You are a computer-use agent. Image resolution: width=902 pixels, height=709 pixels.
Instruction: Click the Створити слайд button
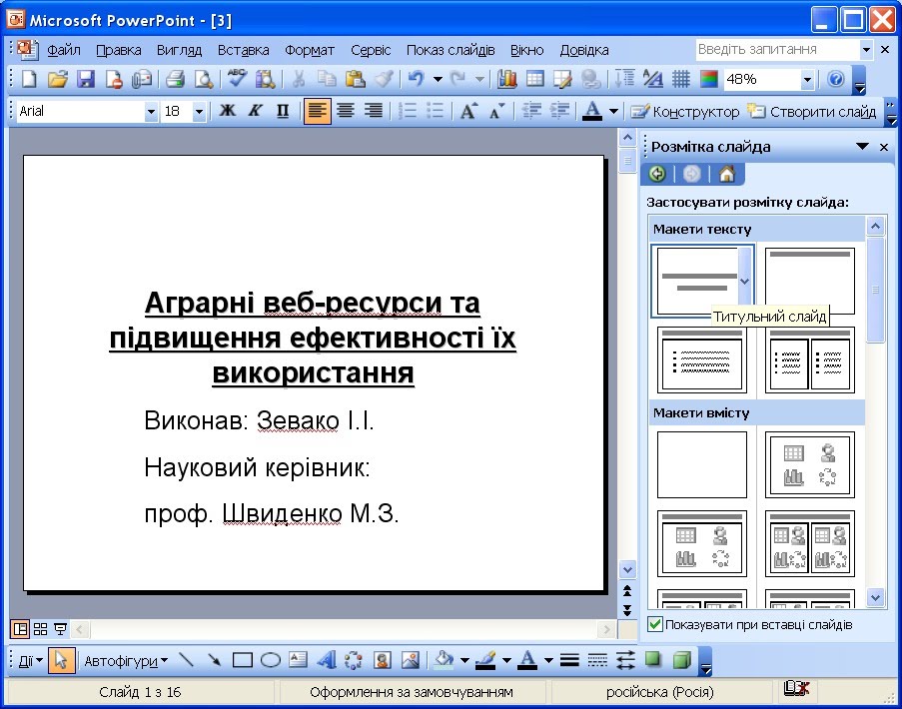(x=812, y=111)
